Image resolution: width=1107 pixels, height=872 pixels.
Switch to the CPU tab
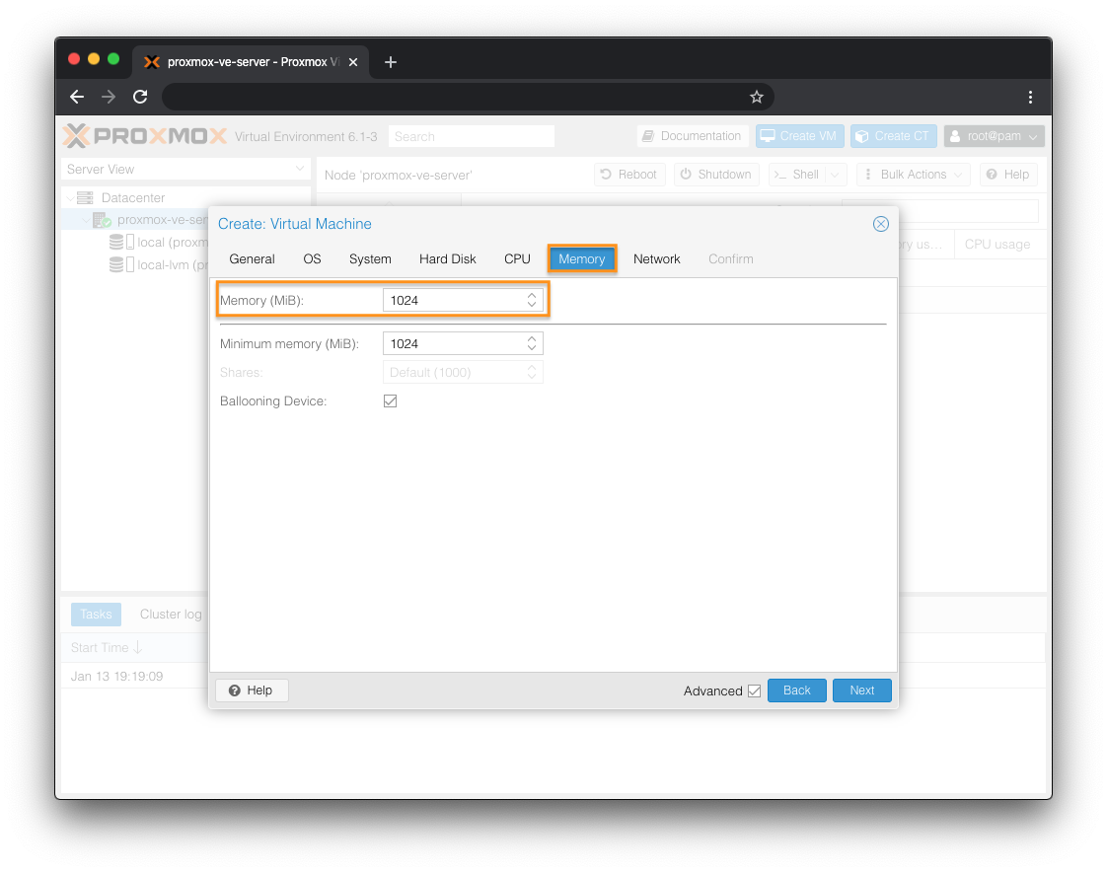point(518,259)
